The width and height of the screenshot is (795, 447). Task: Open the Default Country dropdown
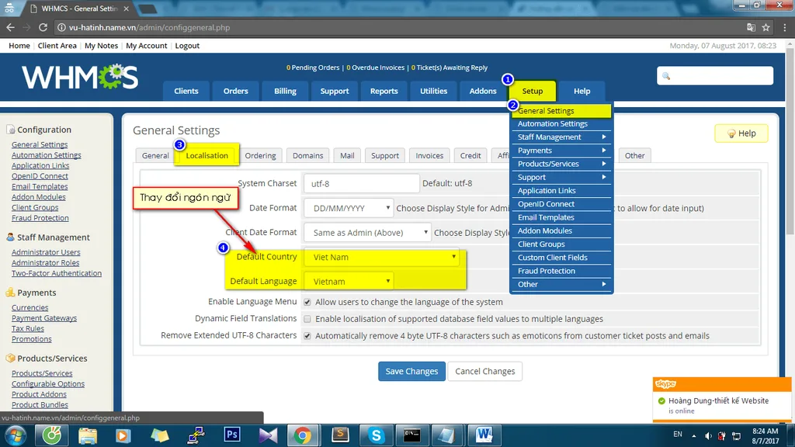[x=382, y=257]
